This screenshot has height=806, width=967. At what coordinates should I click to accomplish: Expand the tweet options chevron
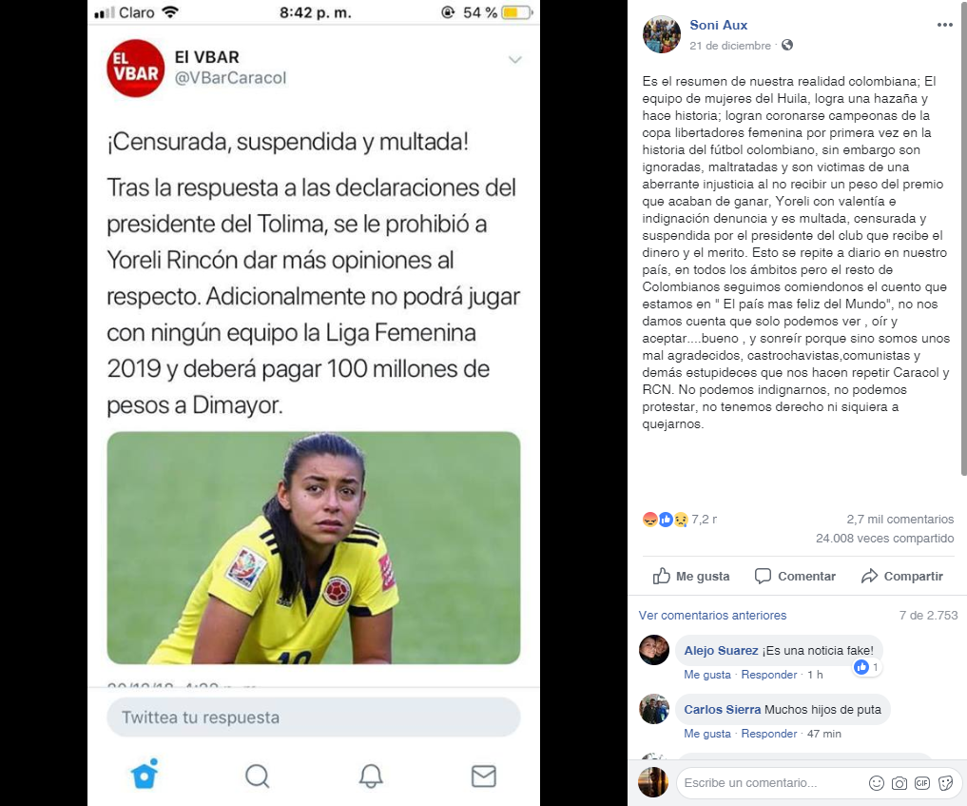pos(515,60)
